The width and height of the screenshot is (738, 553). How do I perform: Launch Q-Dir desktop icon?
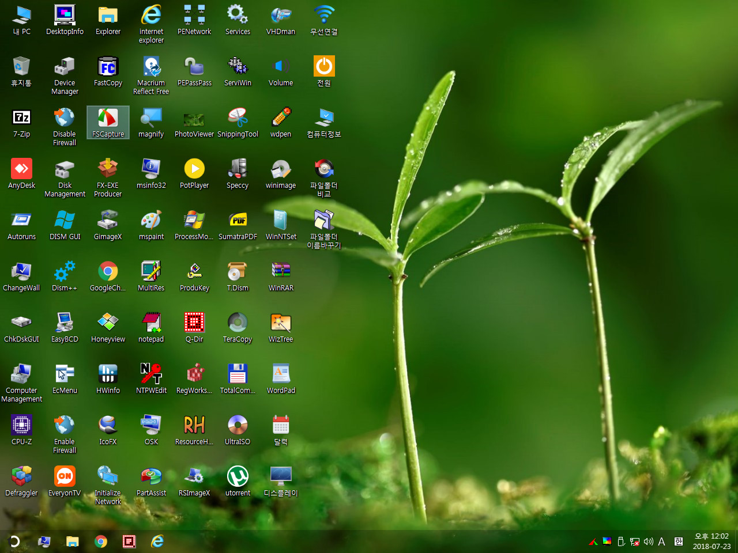[194, 328]
